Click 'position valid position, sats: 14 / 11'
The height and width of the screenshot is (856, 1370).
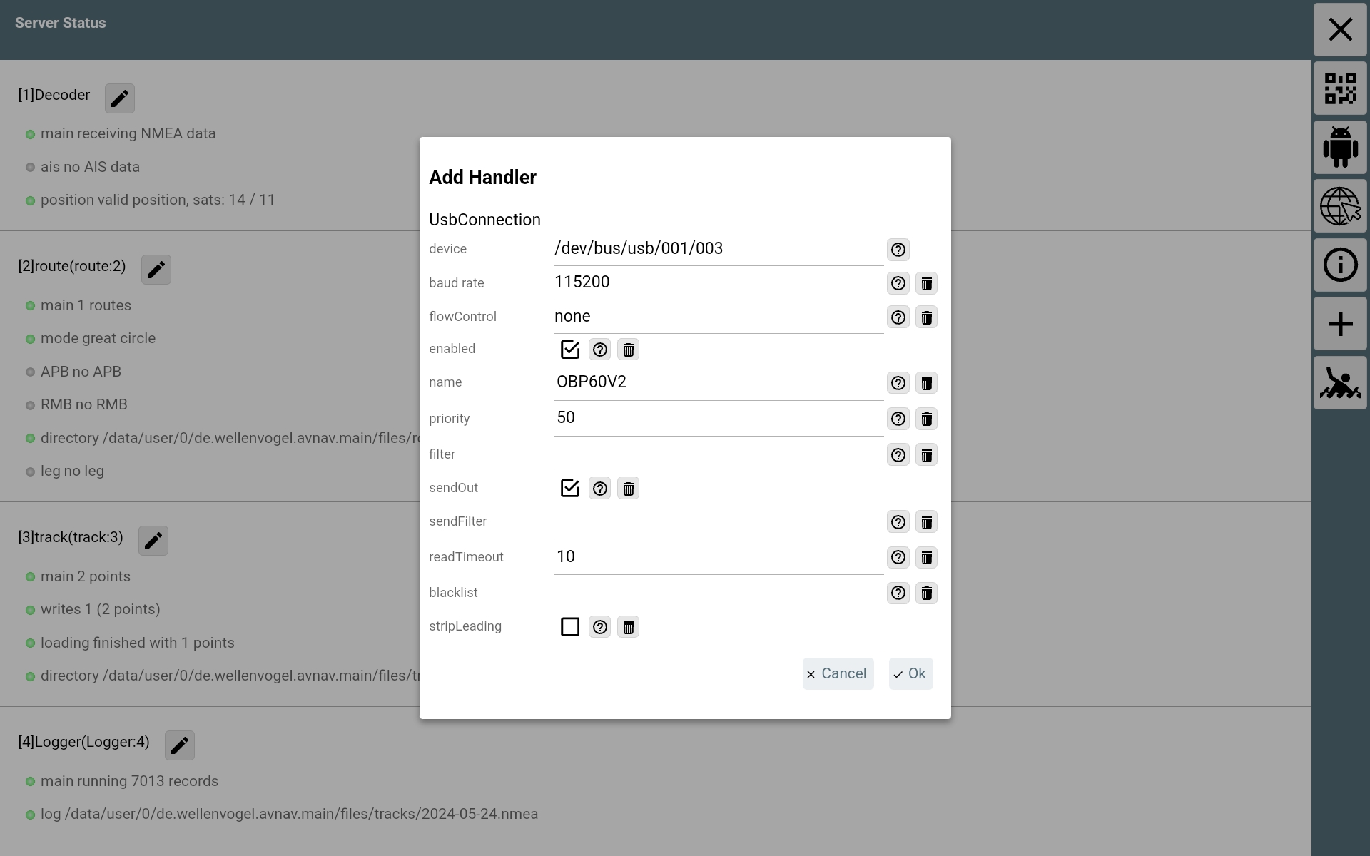(150, 200)
